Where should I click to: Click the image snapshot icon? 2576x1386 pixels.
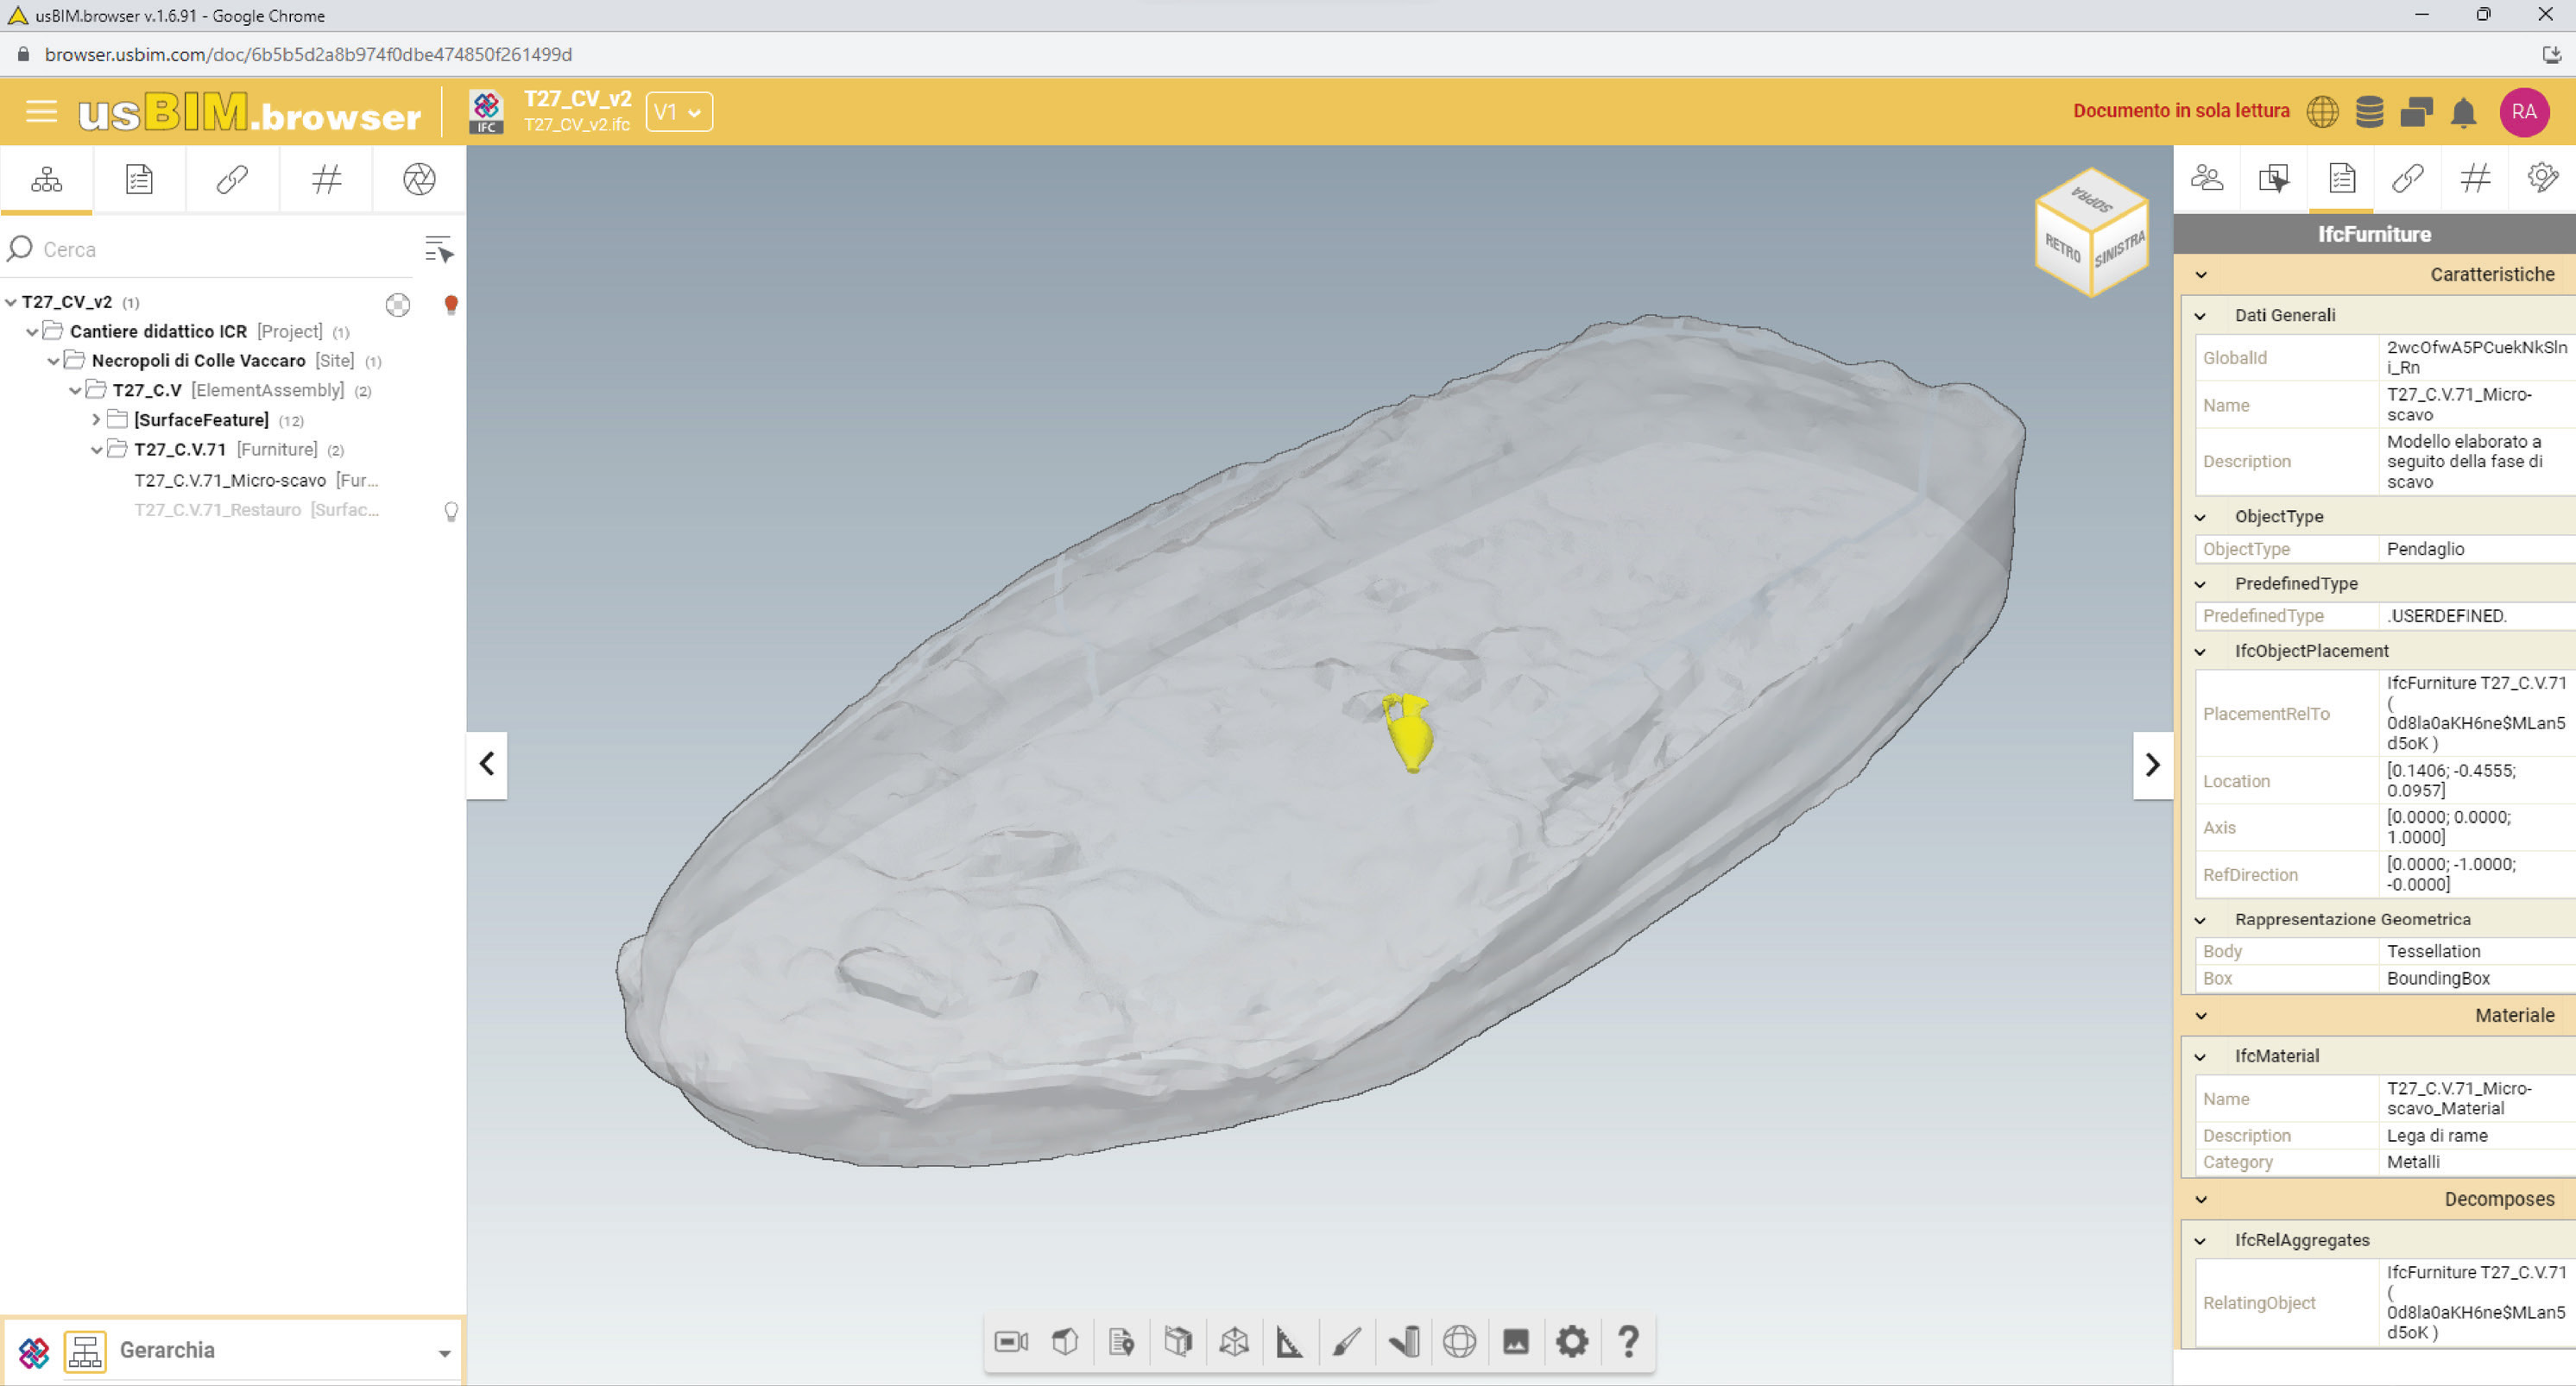click(1515, 1341)
